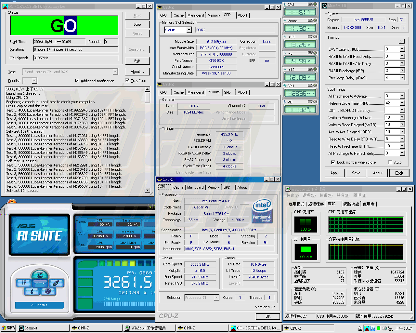The width and height of the screenshot is (416, 333).
Task: Click the config icon on +5 voltage widget
Action: tap(310, 53)
